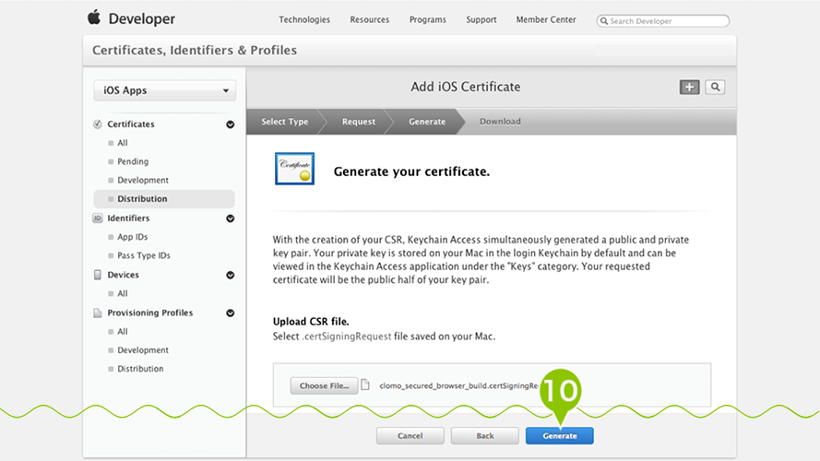
Task: Click the Developer home link
Action: (x=142, y=18)
